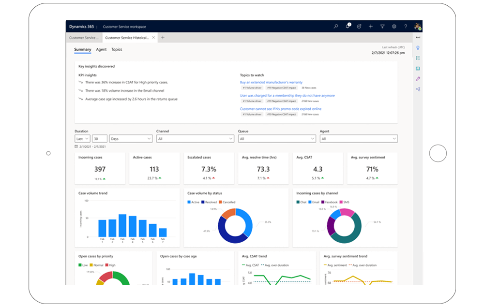The image size is (484, 306).
Task: Click the red up arrow under Escalated cases
Action: [213, 178]
